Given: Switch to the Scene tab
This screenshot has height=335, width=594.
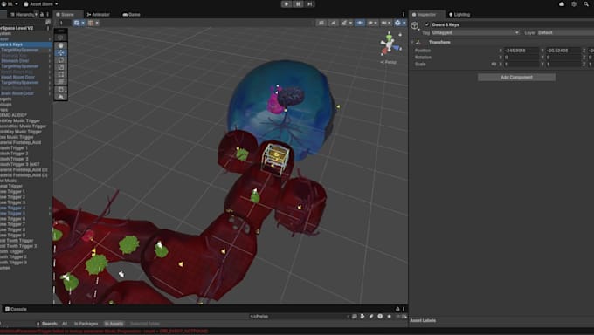Looking at the screenshot, I should pyautogui.click(x=67, y=14).
